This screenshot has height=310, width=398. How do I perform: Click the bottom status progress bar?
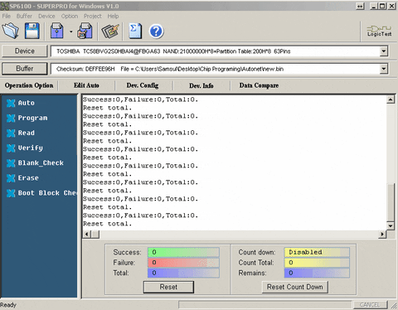tap(265, 304)
